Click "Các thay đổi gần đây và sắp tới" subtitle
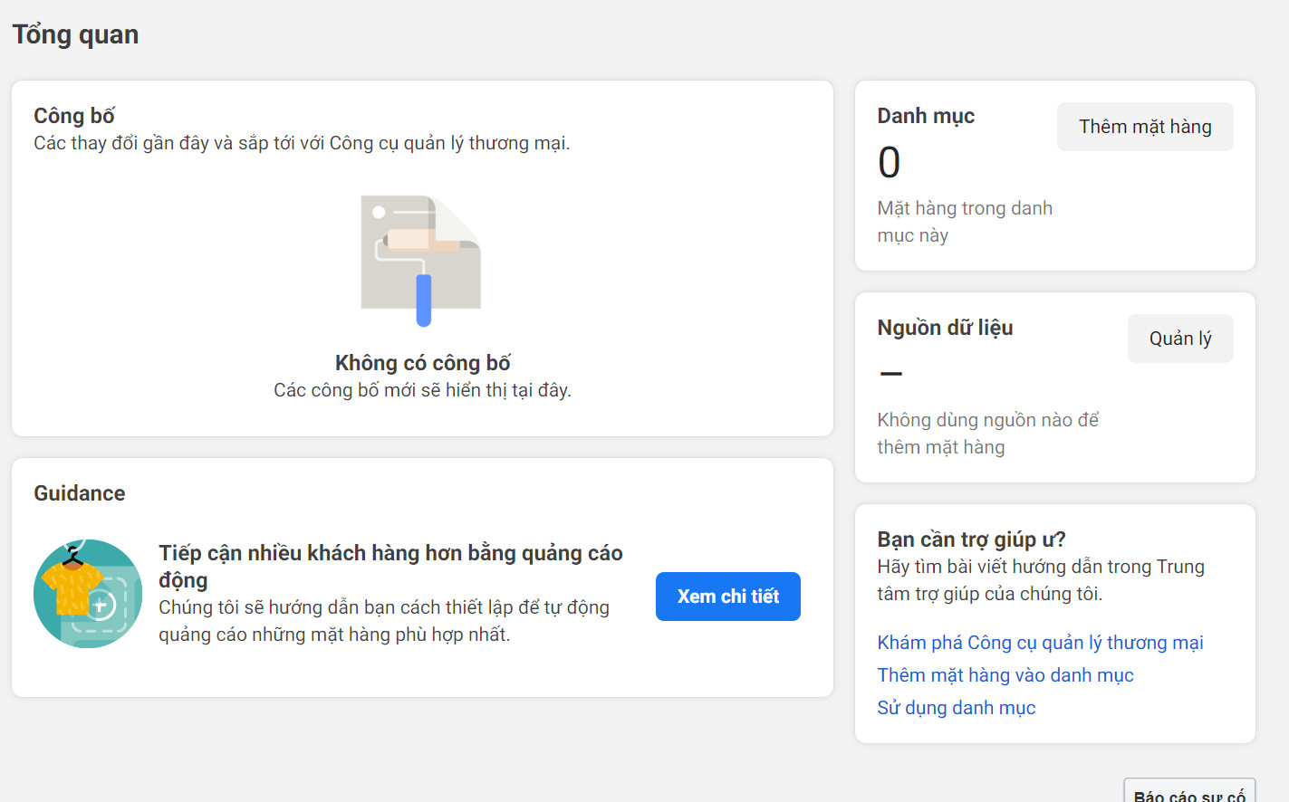Image resolution: width=1289 pixels, height=802 pixels. [302, 143]
